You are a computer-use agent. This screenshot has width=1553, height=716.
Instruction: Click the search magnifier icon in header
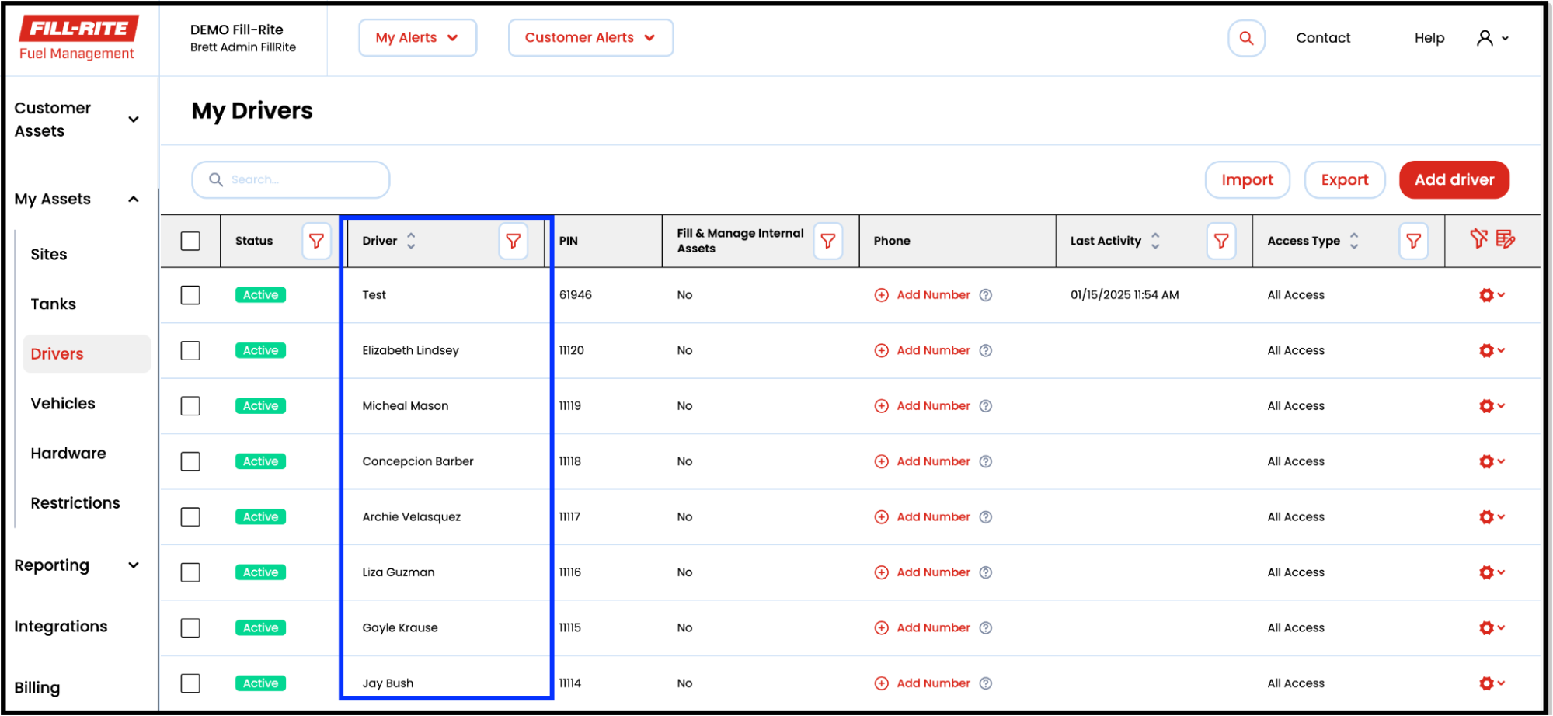click(1245, 38)
